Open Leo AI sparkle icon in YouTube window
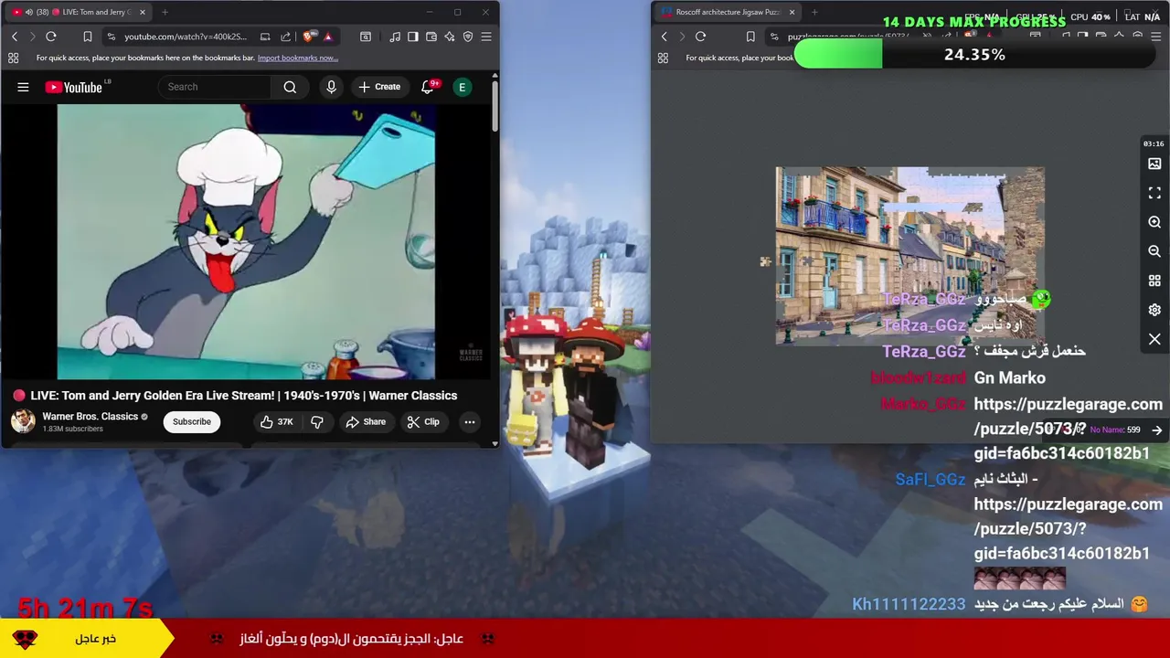1170x658 pixels. coord(450,37)
